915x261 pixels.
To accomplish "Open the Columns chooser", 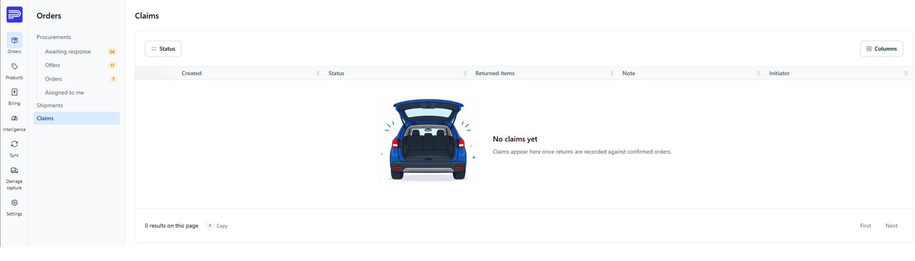I will pyautogui.click(x=881, y=49).
